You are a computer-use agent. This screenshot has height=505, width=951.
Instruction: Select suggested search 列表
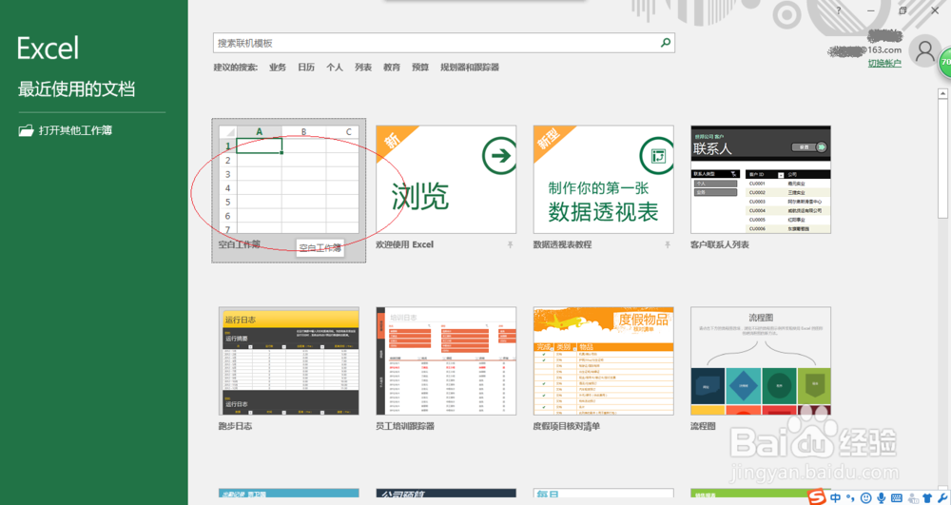pyautogui.click(x=362, y=68)
